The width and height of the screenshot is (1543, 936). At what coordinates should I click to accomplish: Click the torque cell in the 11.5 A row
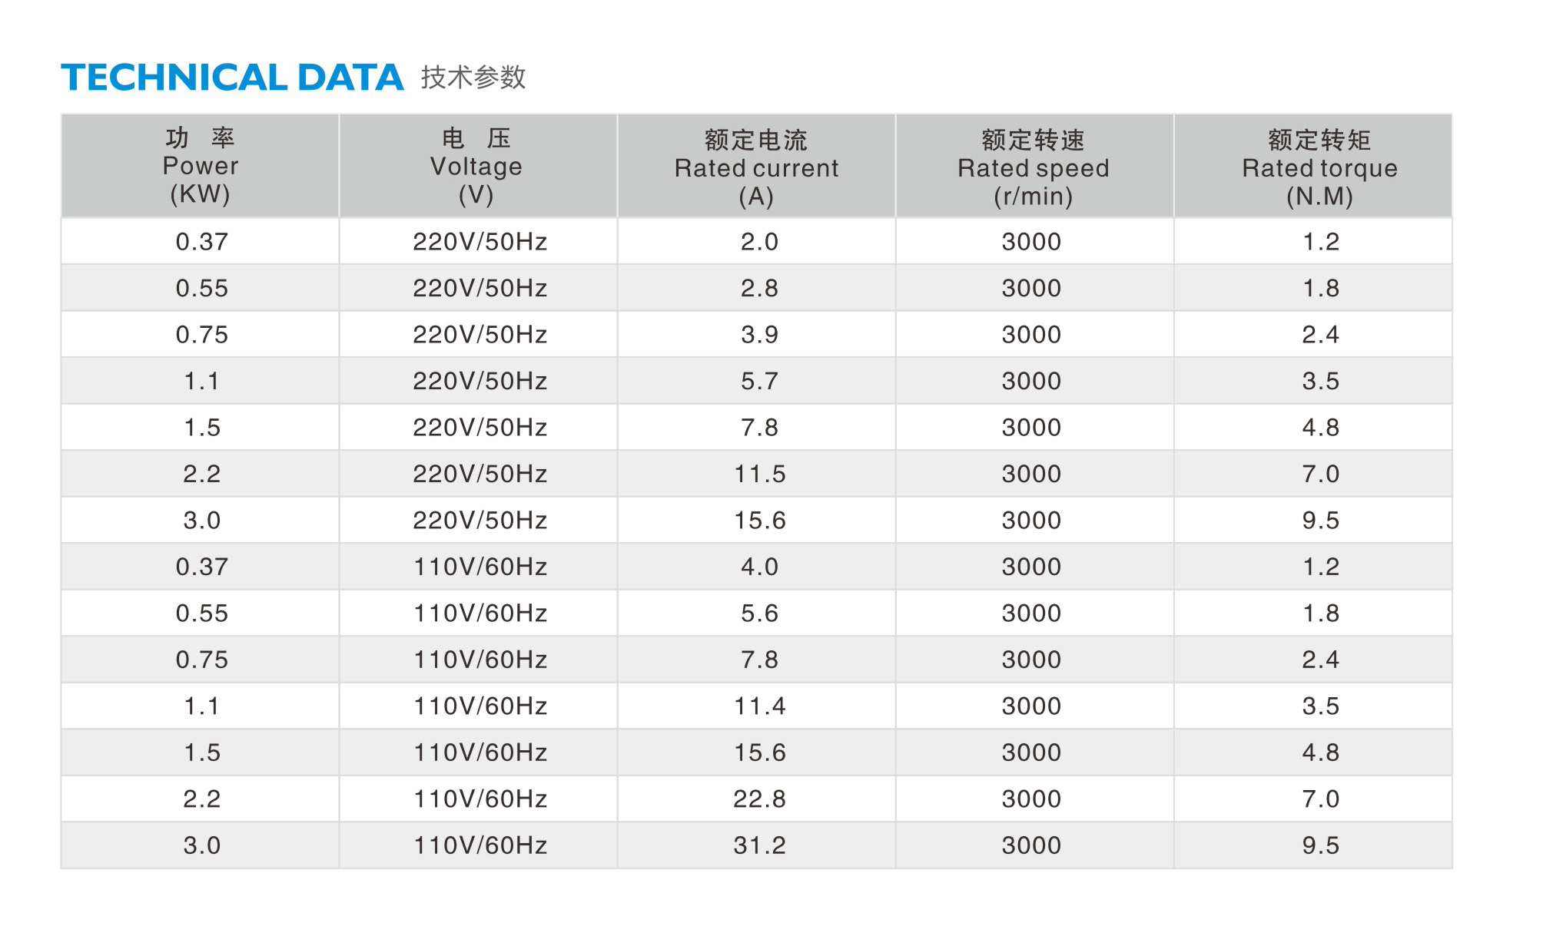pos(1312,474)
